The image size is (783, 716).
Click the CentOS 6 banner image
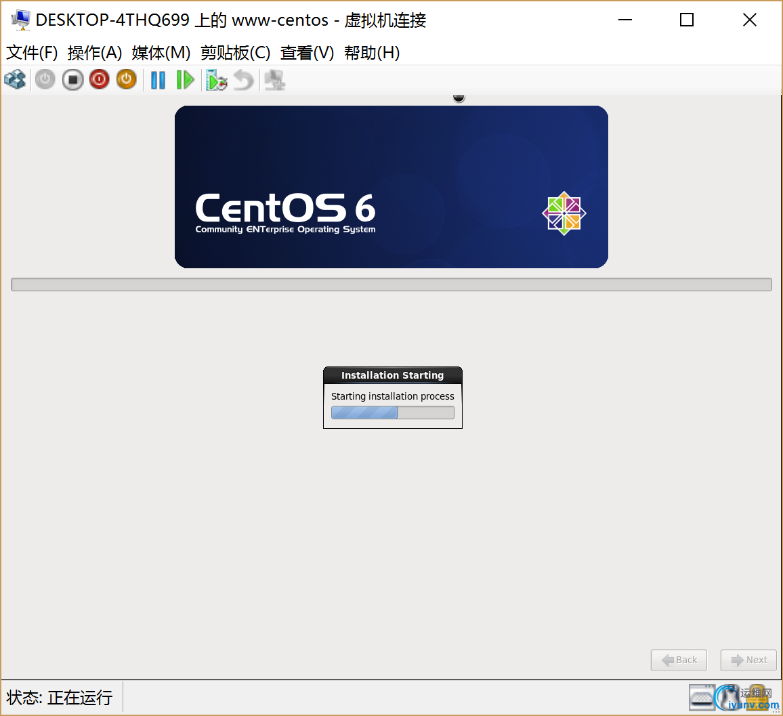tap(391, 187)
